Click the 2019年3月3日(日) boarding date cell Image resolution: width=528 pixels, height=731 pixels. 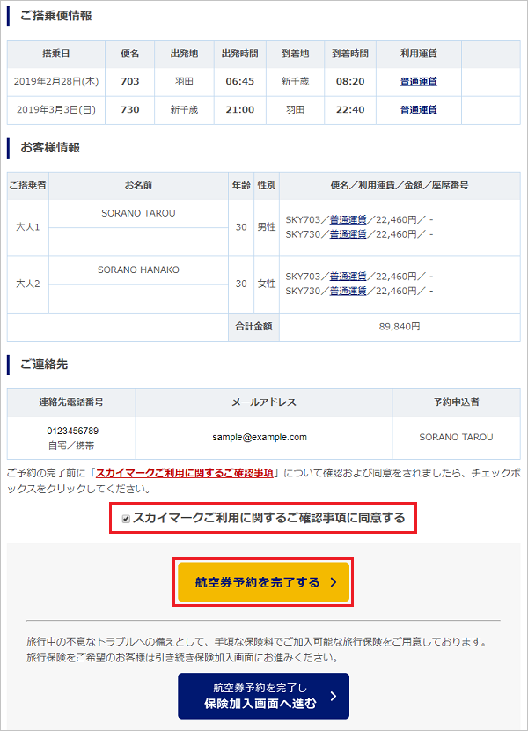(x=56, y=110)
